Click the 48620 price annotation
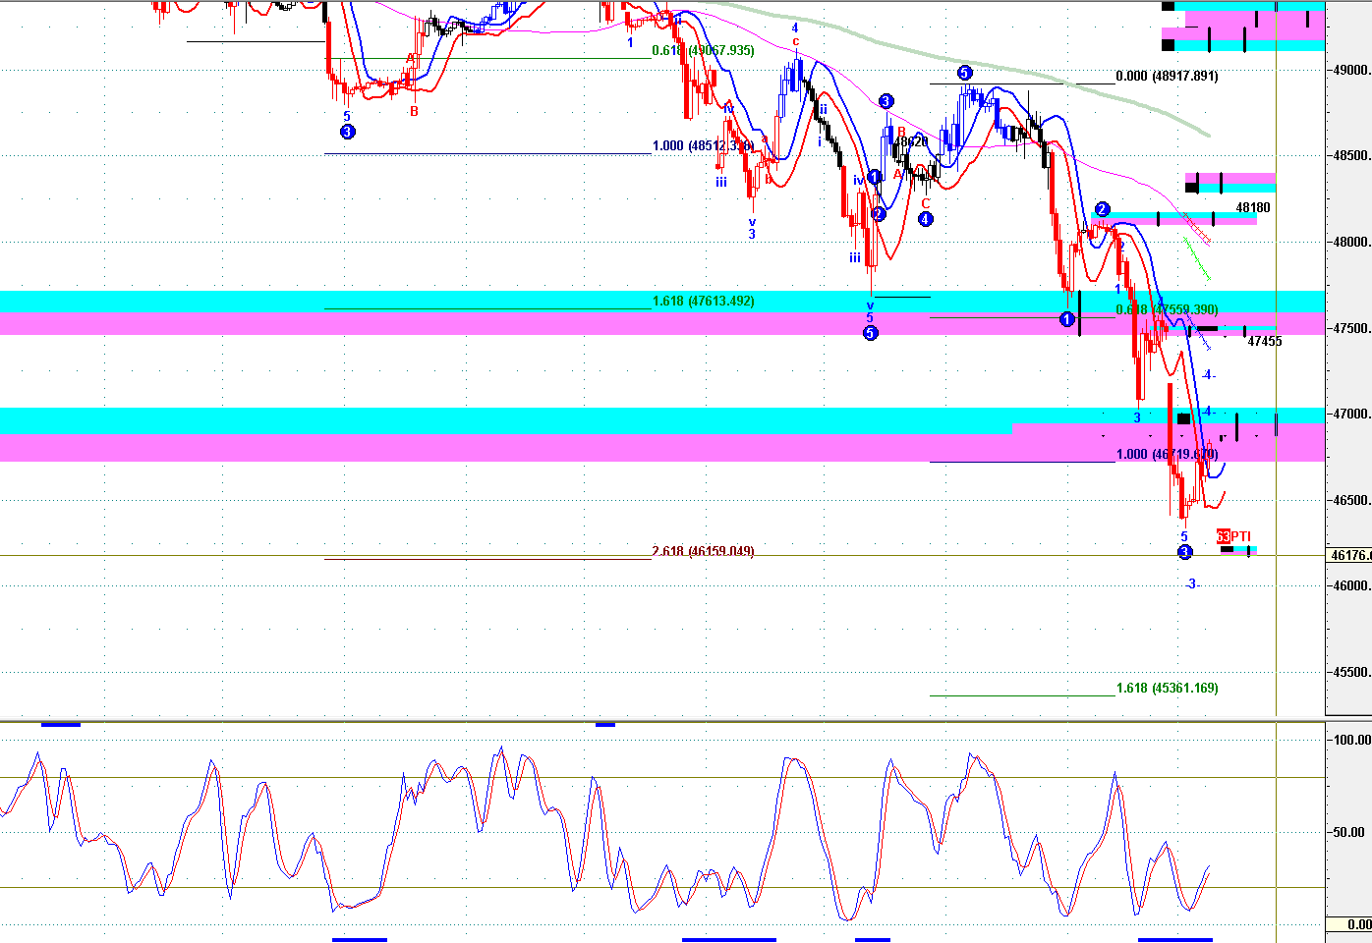The image size is (1372, 943). (x=911, y=141)
